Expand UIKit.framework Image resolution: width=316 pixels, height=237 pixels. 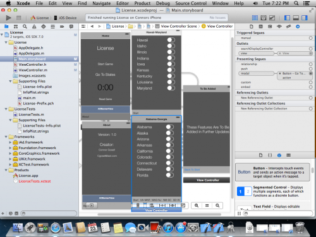coord(10,159)
